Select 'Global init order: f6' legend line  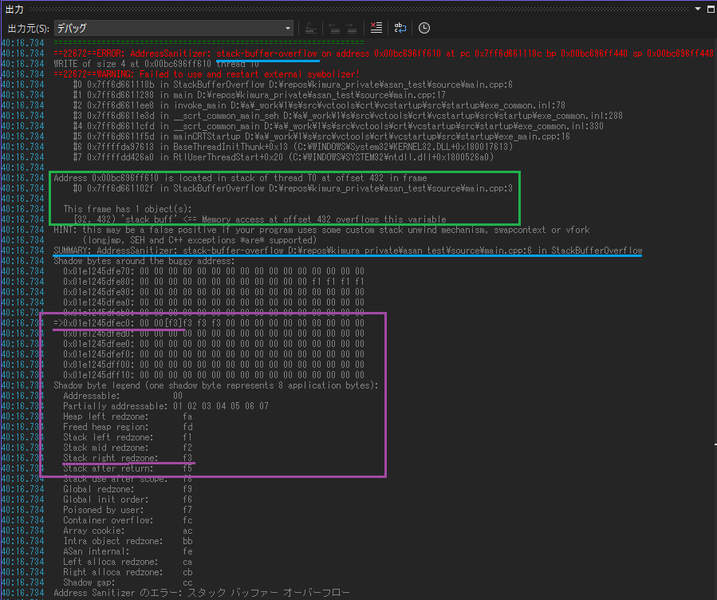[128, 499]
